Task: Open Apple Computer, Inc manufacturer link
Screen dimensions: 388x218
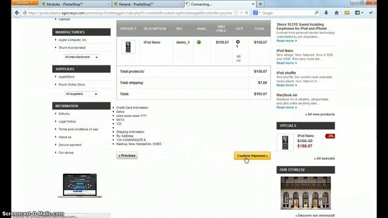Action: click(73, 40)
